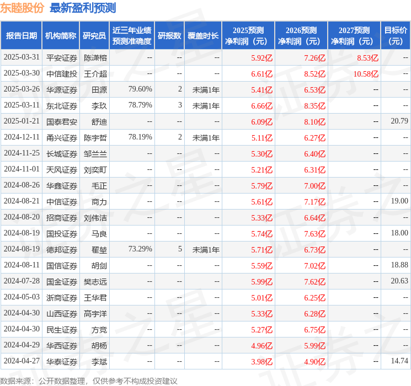Click 民生证券 institution cell
Screen dimensions: 411x386
62,330
